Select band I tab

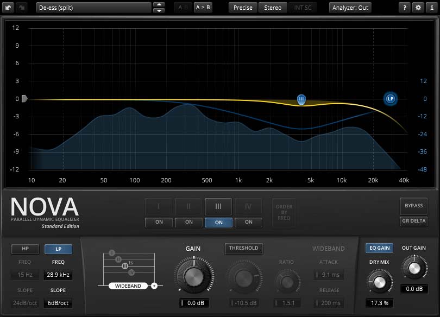(x=159, y=207)
